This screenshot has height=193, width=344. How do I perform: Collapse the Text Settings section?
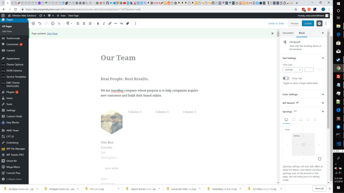(303, 58)
